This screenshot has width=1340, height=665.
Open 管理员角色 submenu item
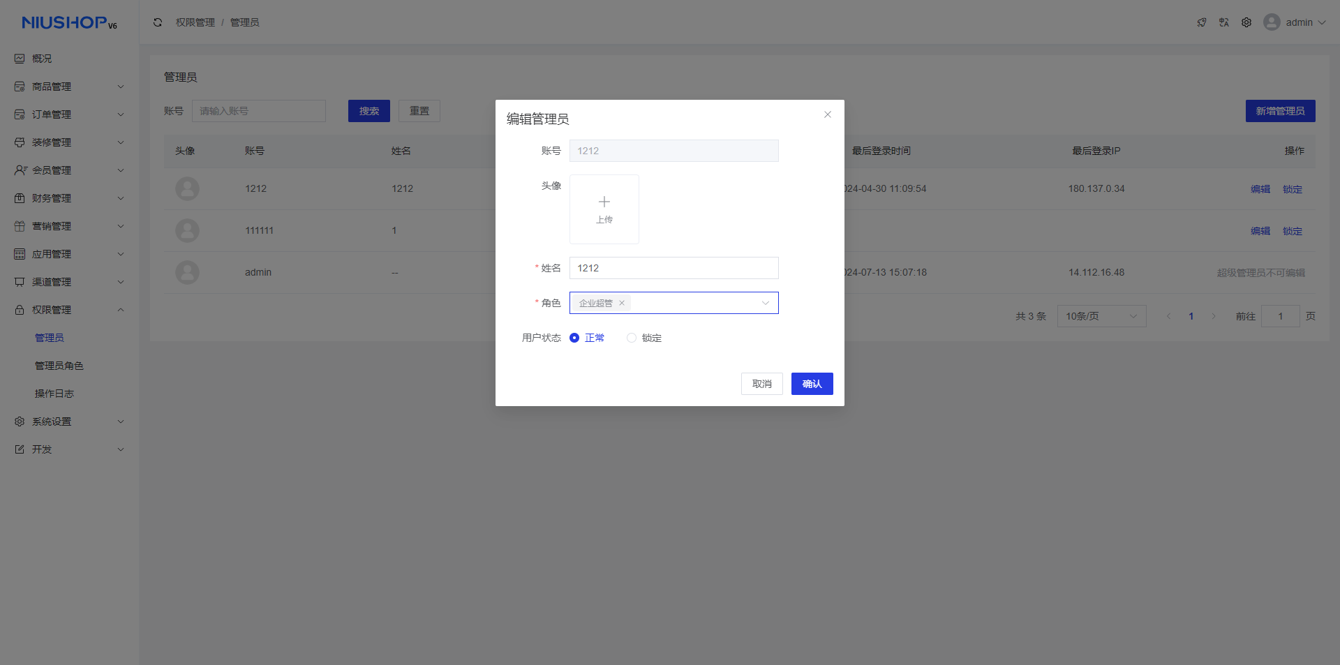(x=59, y=366)
